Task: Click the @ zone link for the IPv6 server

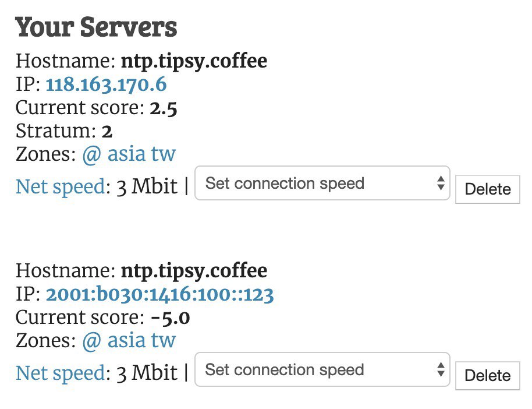Action: (x=91, y=340)
